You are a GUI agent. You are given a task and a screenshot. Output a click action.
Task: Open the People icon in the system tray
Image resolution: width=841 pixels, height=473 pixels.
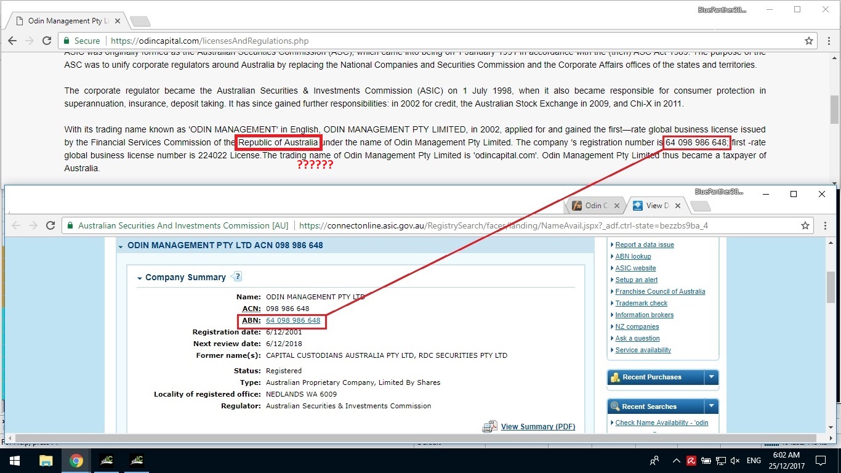pyautogui.click(x=654, y=460)
